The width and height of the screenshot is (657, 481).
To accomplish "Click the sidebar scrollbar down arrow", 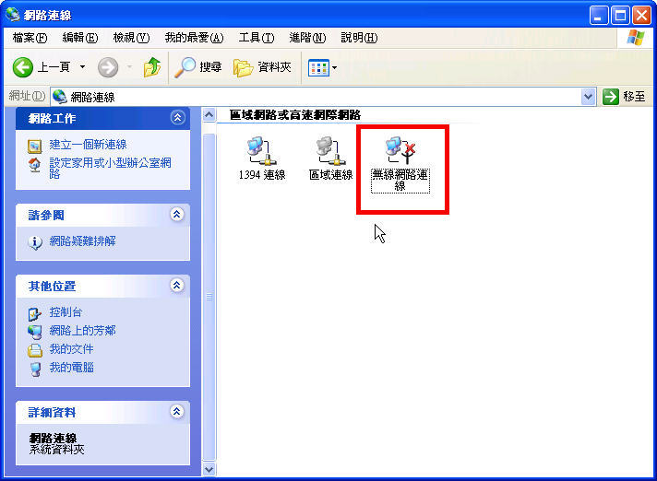I will tap(209, 469).
